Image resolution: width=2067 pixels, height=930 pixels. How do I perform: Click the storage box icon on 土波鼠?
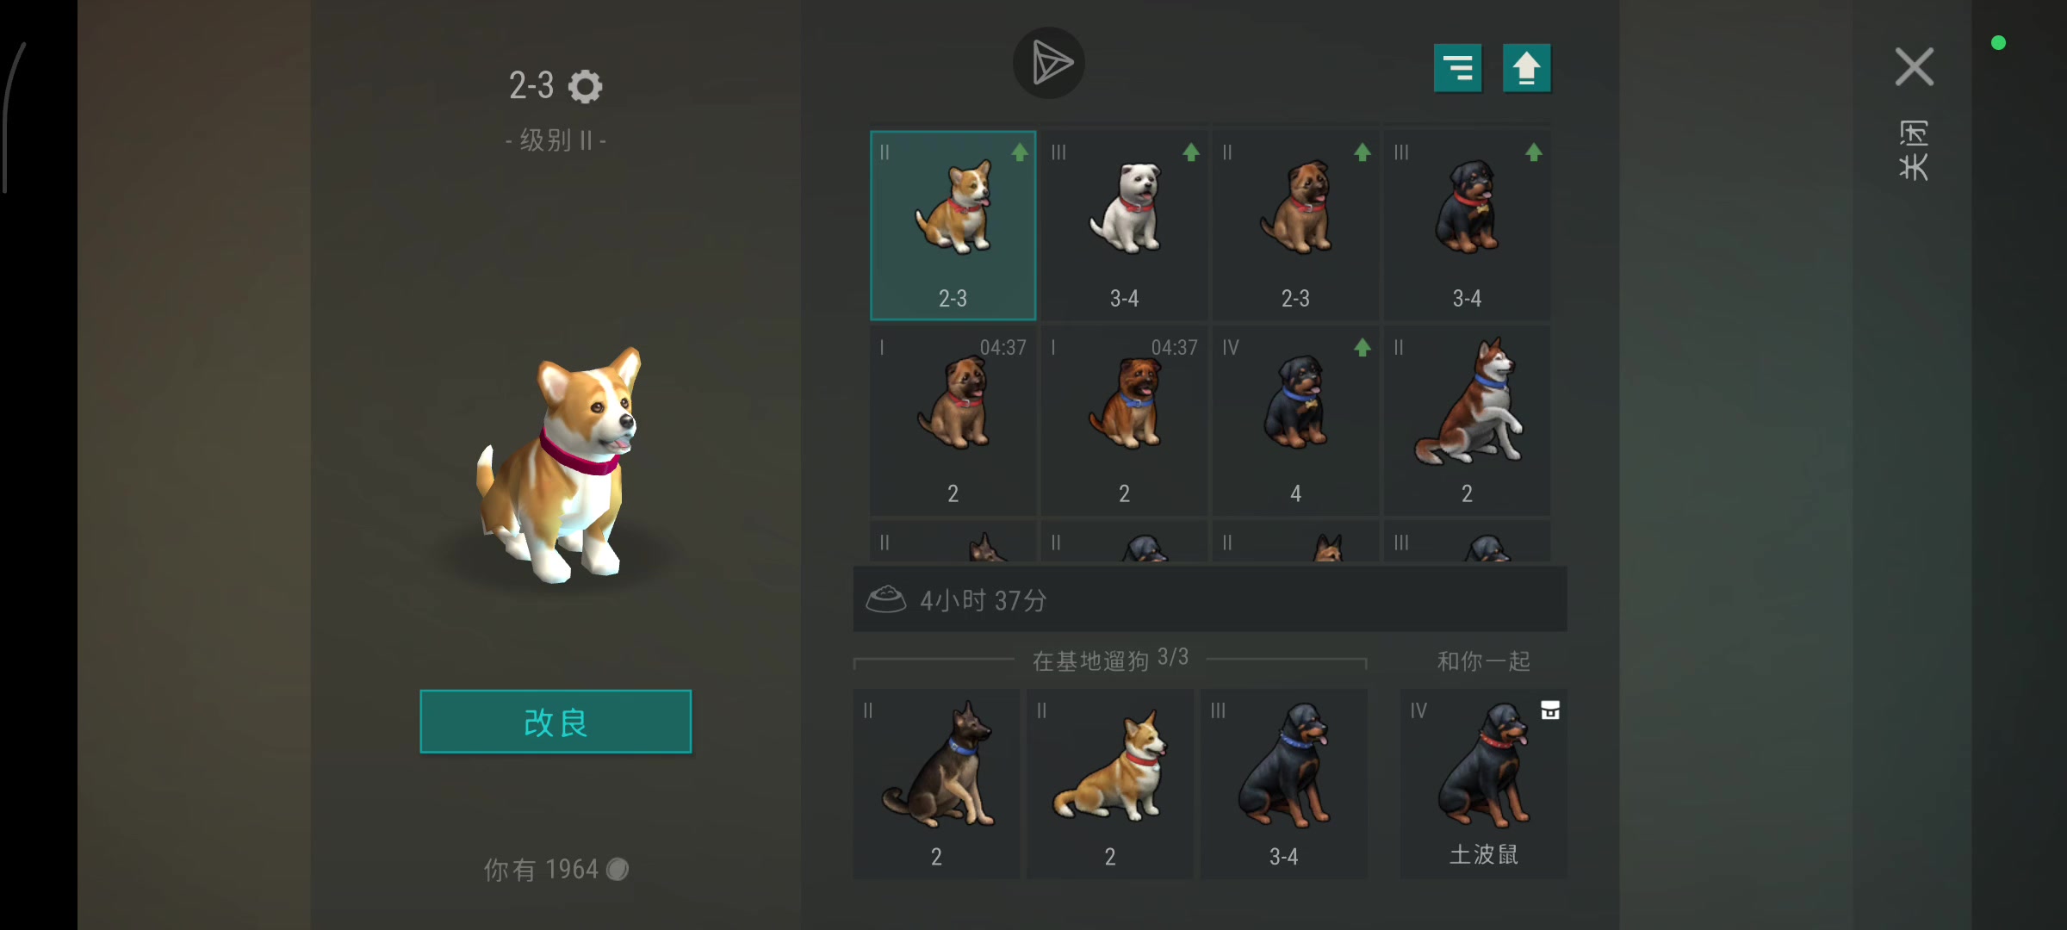[x=1549, y=710]
